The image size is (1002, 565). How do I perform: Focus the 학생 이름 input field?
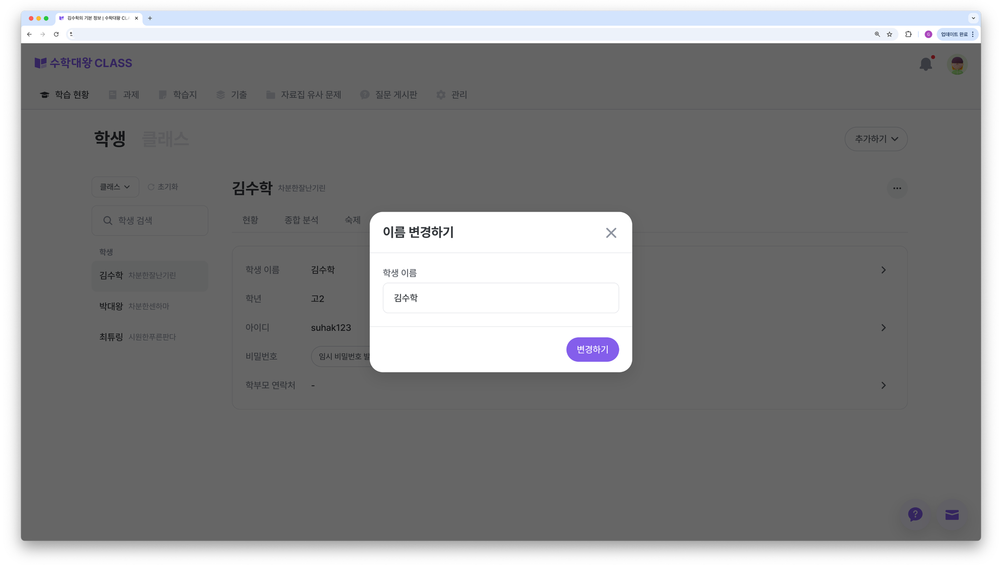tap(501, 298)
